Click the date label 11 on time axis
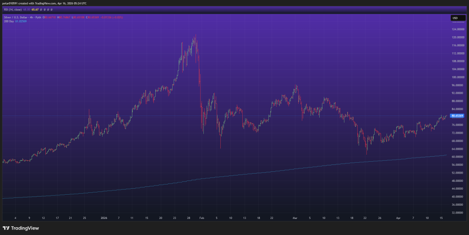Viewport: 469px width, 235px height. tap(132, 218)
